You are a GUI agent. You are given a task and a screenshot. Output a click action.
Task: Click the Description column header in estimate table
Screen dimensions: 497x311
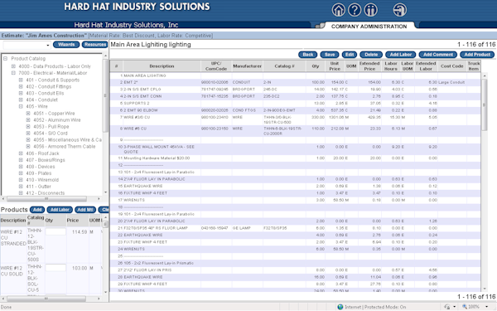pyautogui.click(x=162, y=66)
